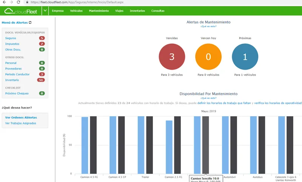Click the blue Próximas circle showing 1

point(245,57)
